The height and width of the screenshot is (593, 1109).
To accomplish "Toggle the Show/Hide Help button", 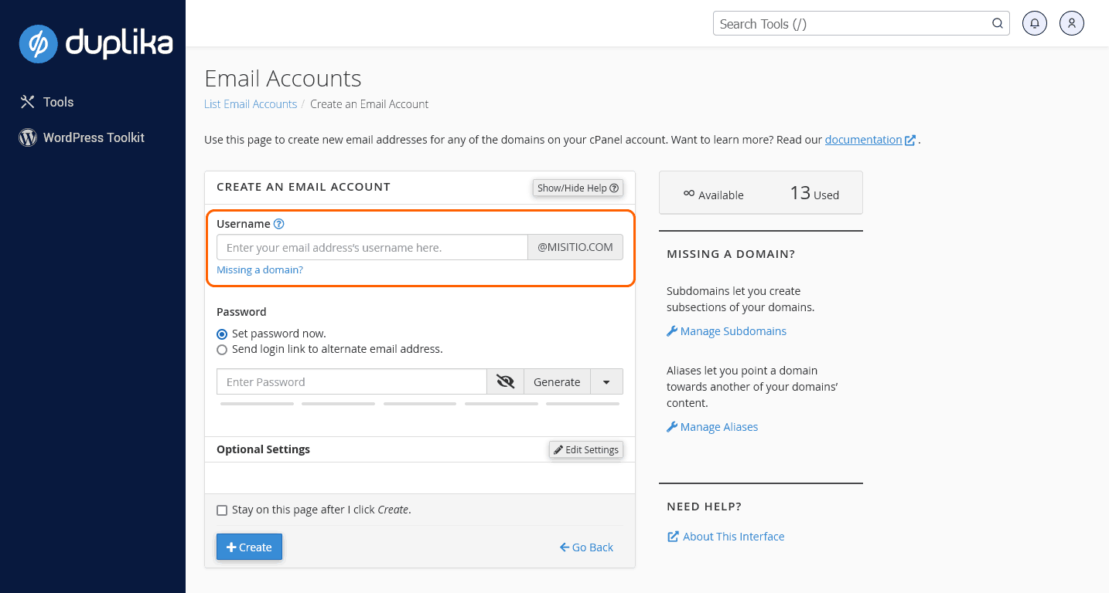I will (x=578, y=188).
